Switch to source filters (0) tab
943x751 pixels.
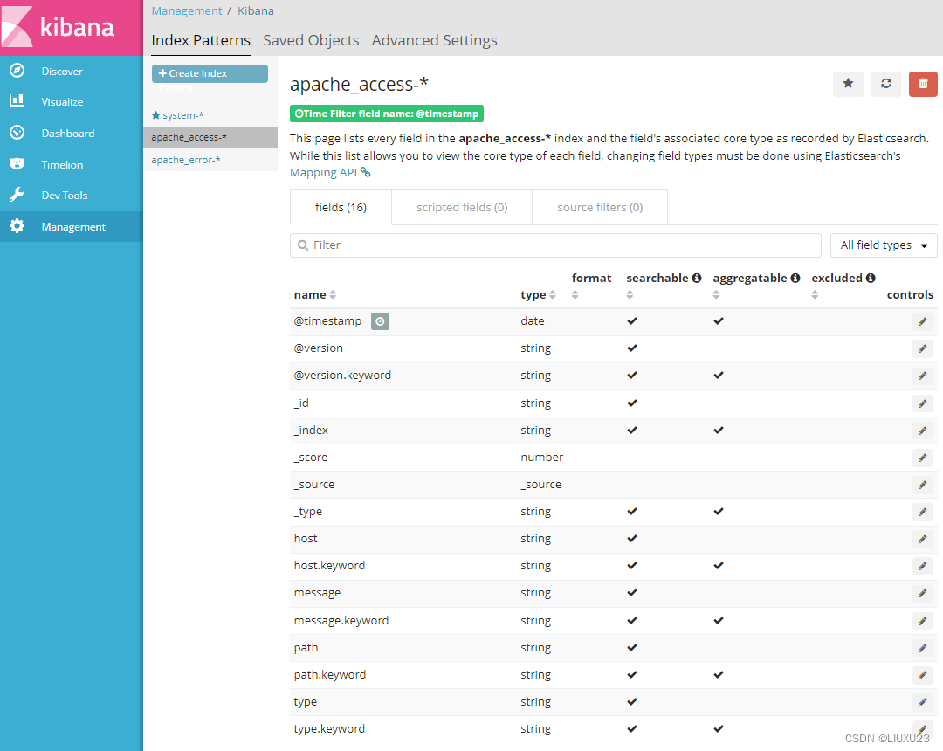(x=600, y=208)
